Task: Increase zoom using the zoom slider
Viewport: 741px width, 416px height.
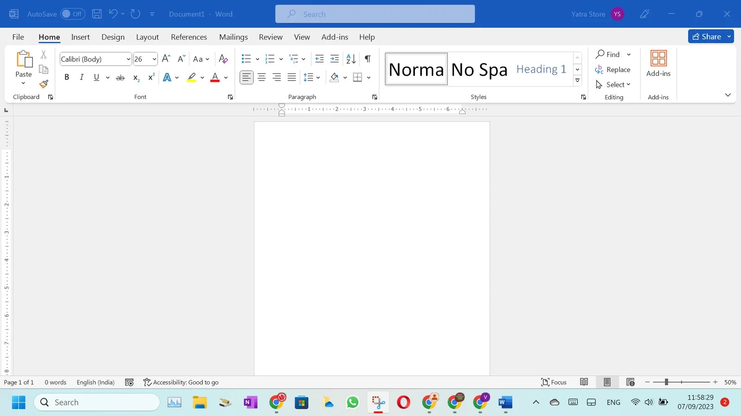Action: tap(716, 382)
